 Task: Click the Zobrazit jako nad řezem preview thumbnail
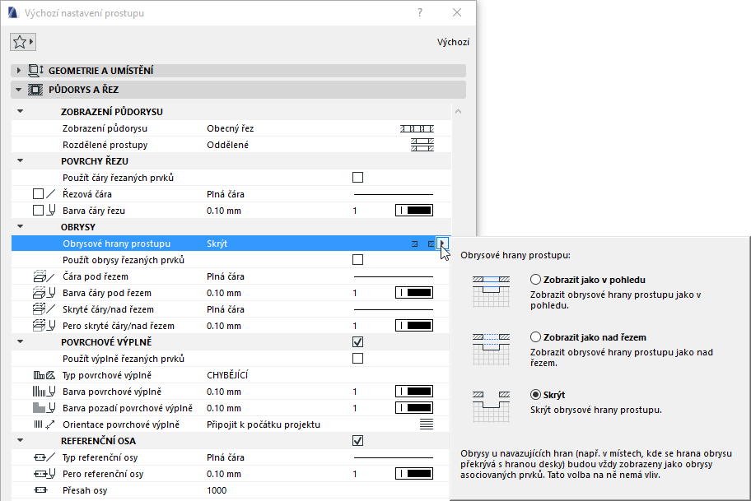pyautogui.click(x=491, y=350)
